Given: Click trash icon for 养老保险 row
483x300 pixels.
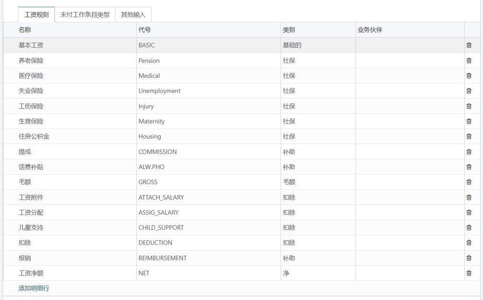Looking at the screenshot, I should click(469, 60).
